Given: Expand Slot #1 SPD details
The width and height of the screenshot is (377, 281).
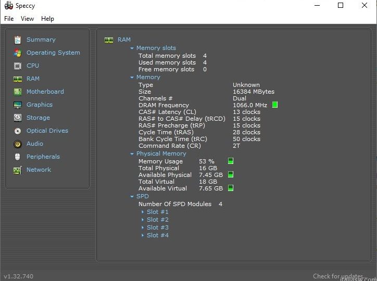Looking at the screenshot, I should click(143, 212).
